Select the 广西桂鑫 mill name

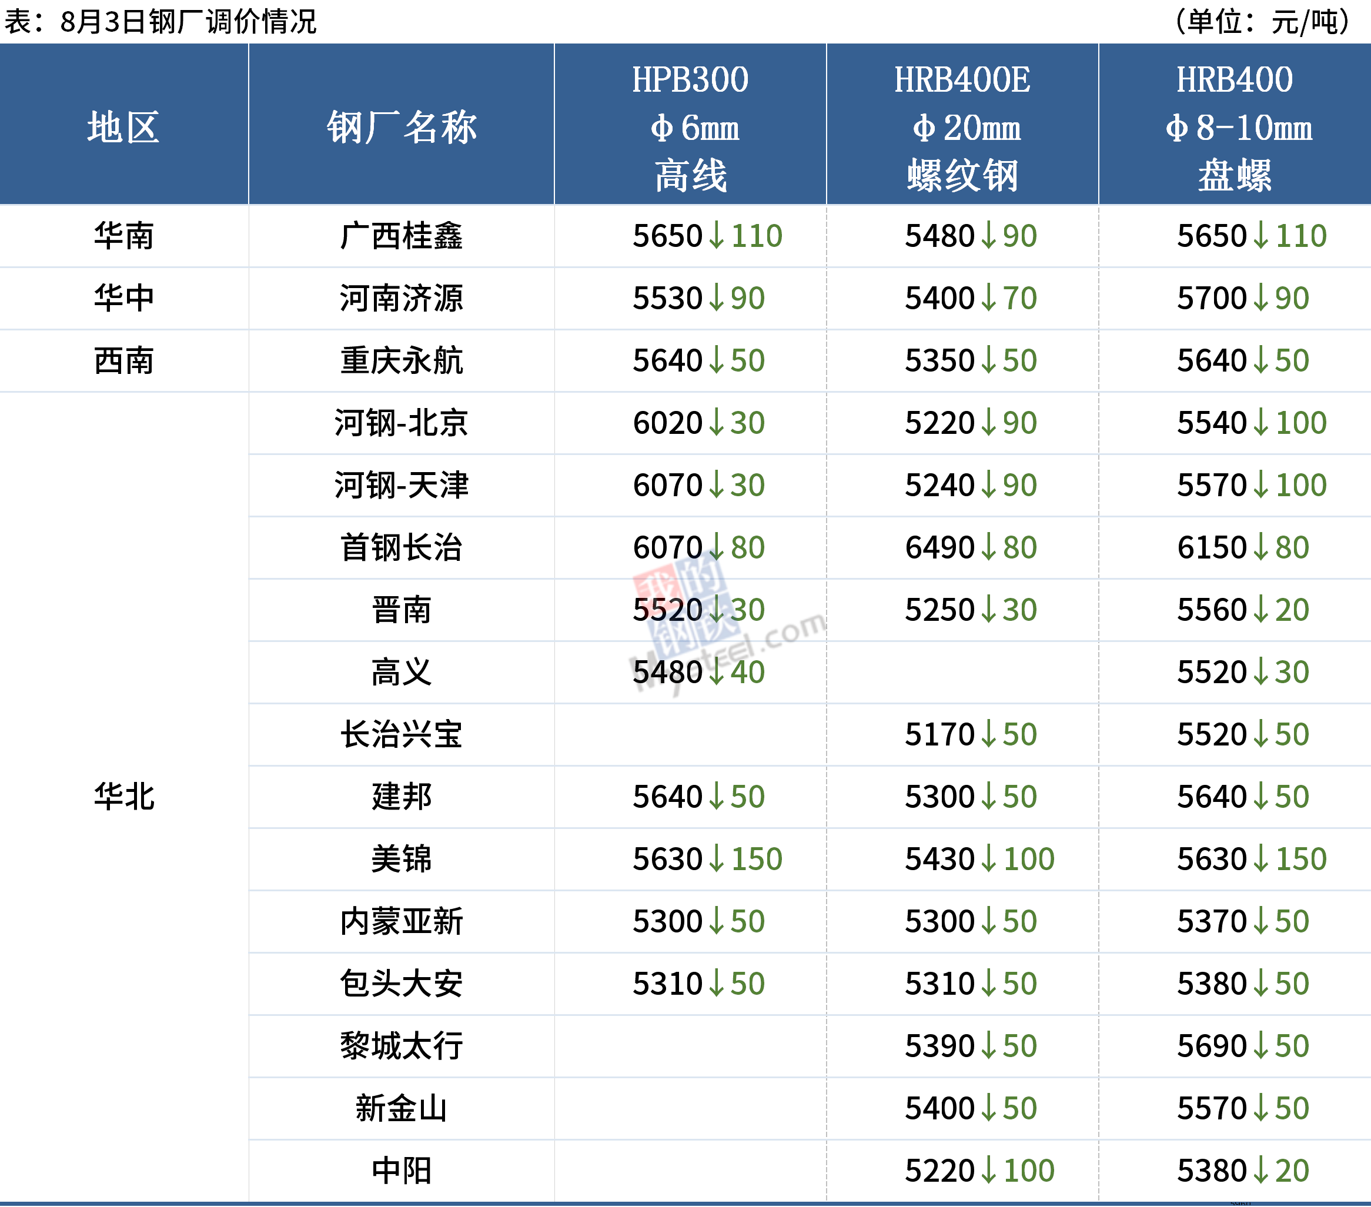(x=401, y=236)
